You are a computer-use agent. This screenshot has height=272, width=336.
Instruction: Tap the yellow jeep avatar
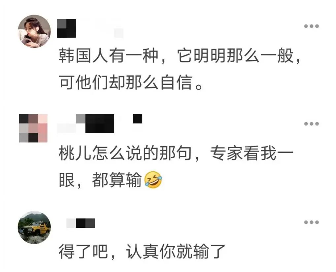pyautogui.click(x=34, y=227)
